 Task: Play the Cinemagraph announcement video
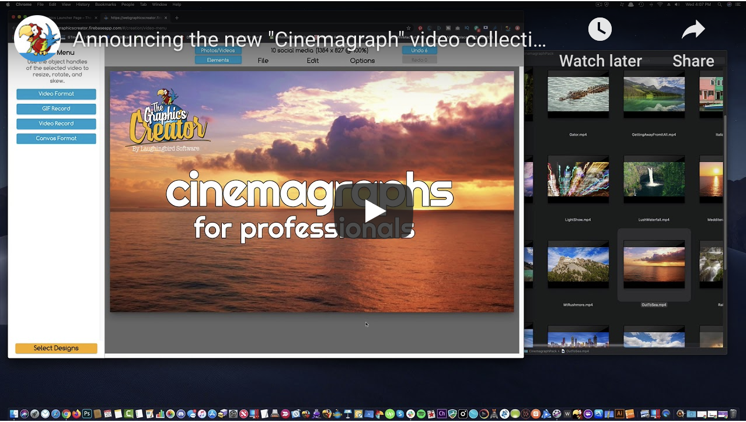click(x=373, y=212)
